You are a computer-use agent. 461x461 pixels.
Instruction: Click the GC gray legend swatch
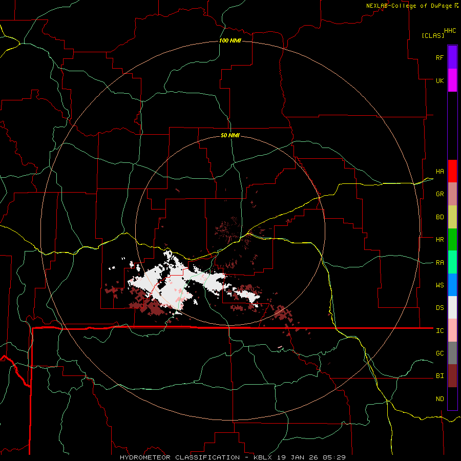pos(452,353)
